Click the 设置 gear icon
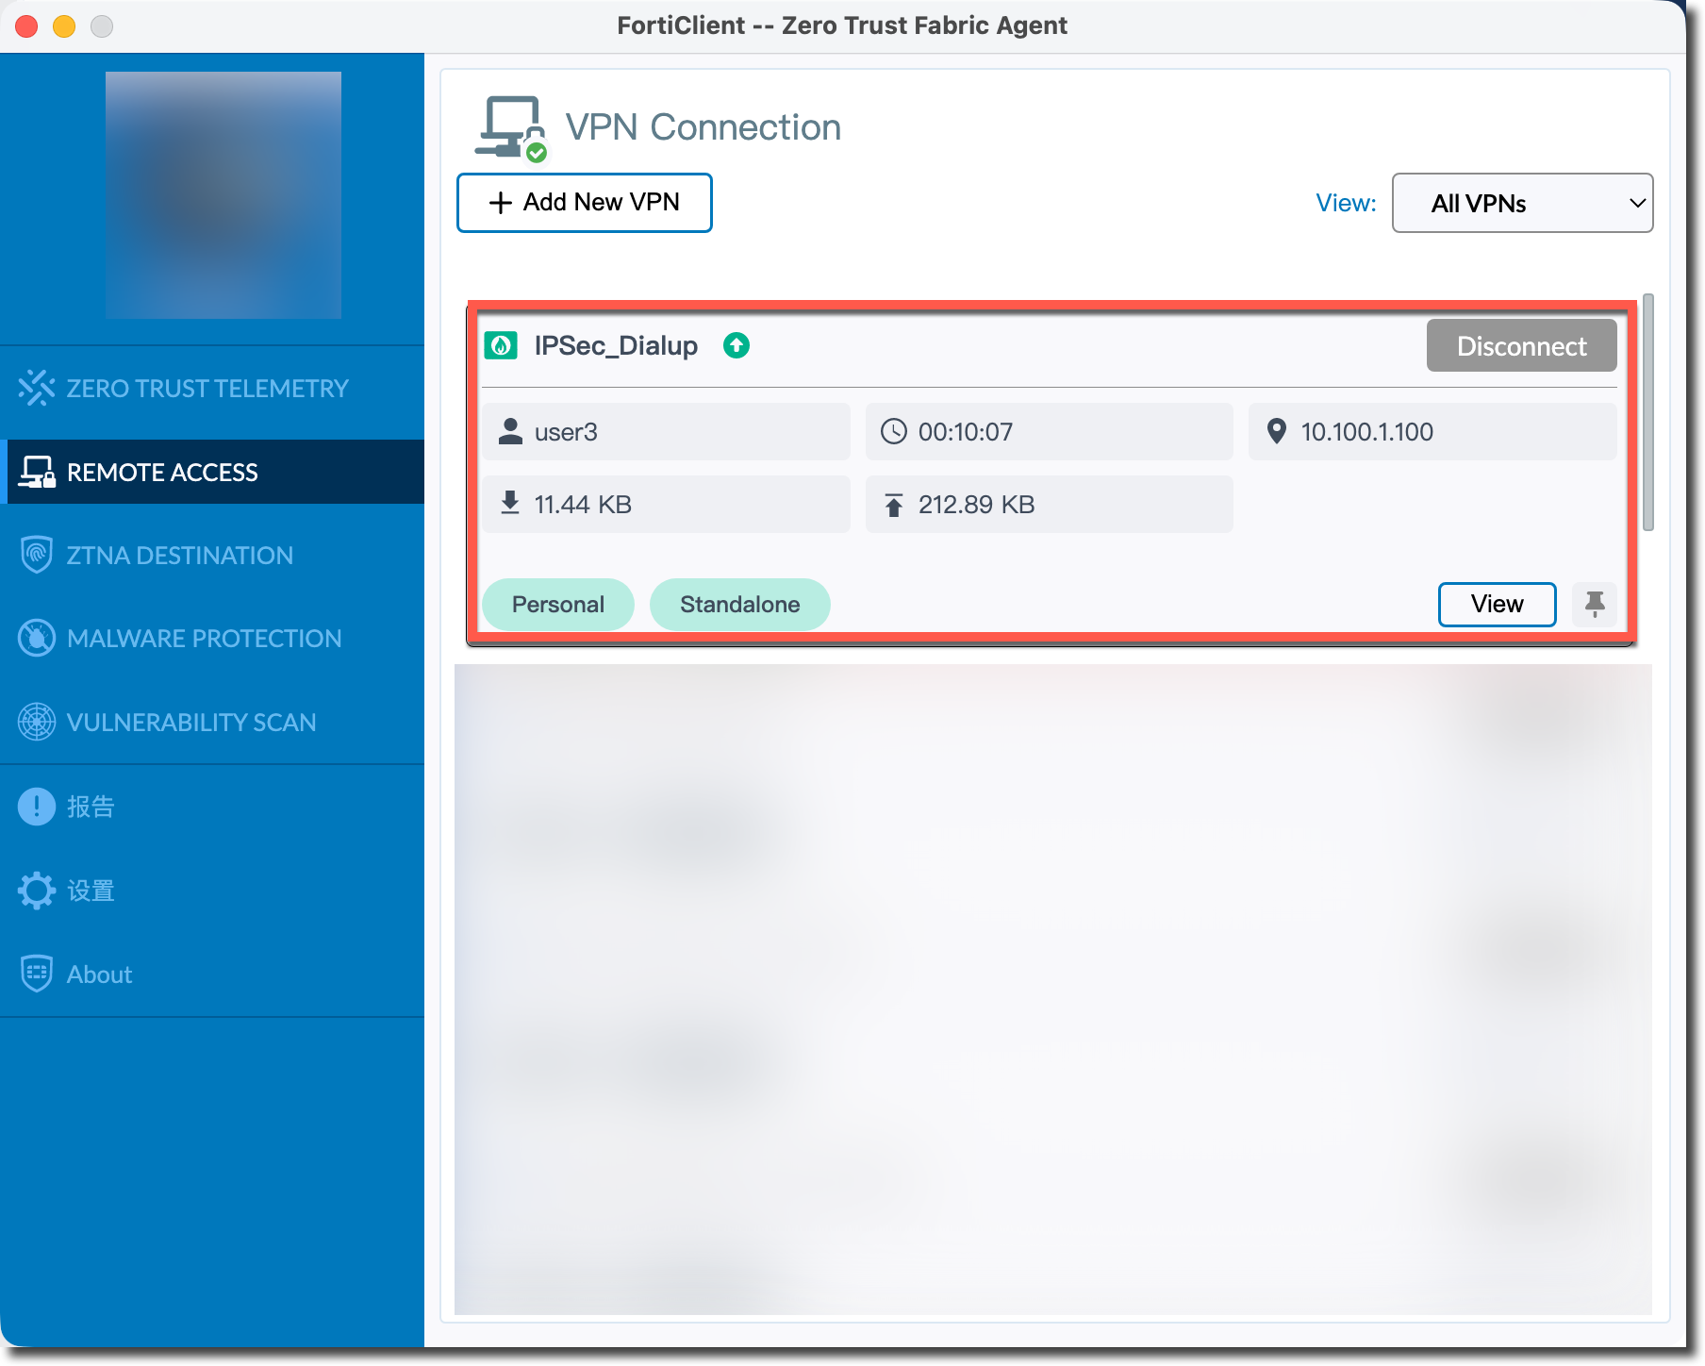 click(36, 891)
